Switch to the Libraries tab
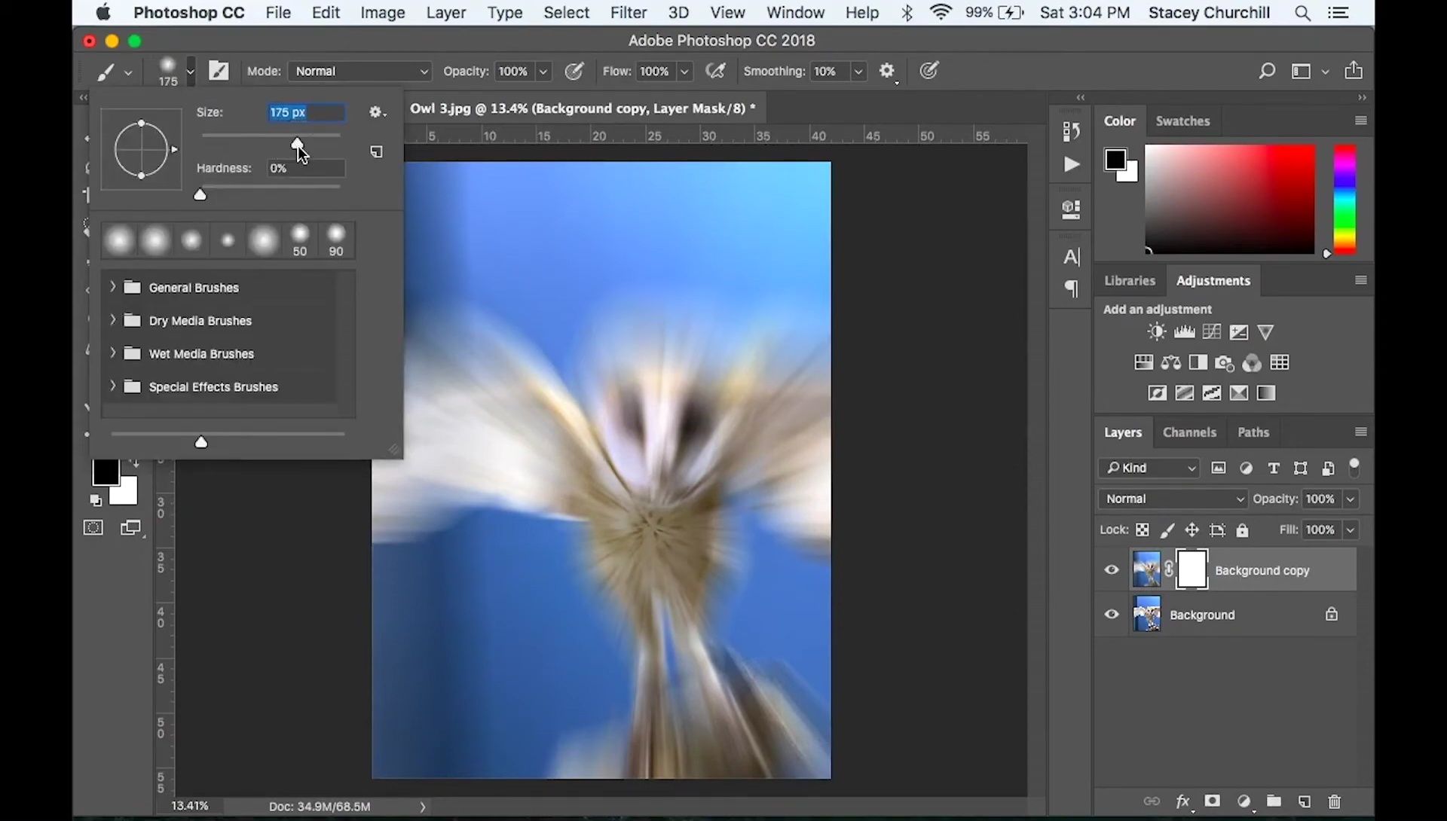The height and width of the screenshot is (821, 1447). [x=1129, y=280]
